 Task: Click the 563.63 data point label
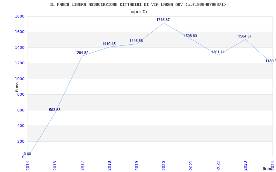tap(55, 110)
